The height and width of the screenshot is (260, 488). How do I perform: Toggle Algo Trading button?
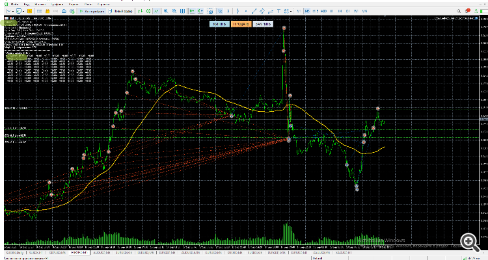tap(92, 11)
